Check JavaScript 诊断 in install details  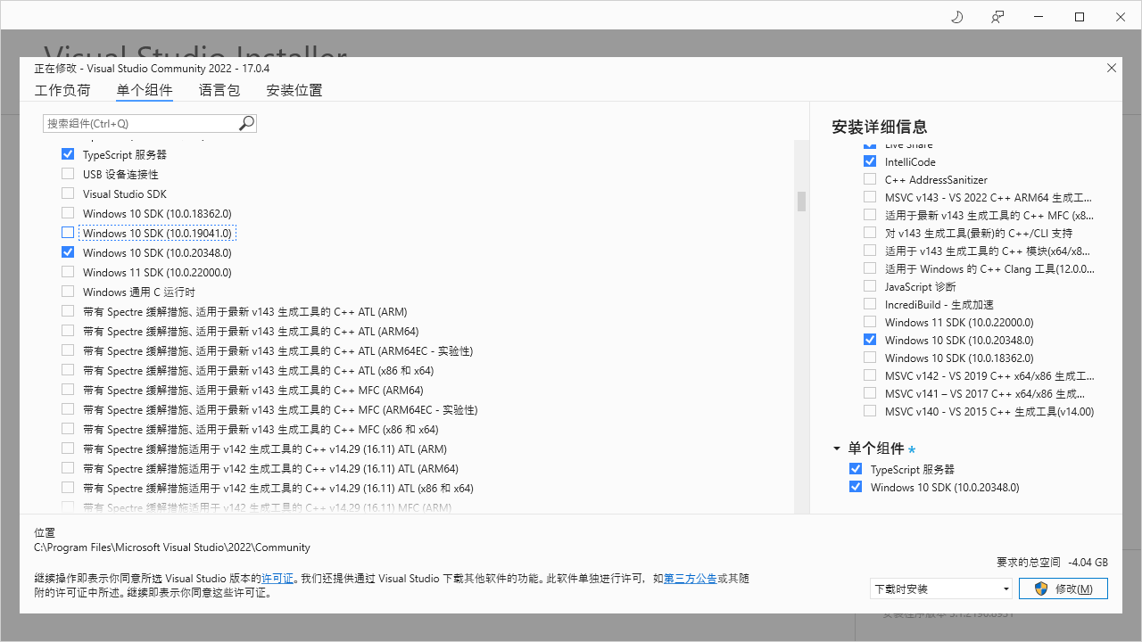click(870, 286)
